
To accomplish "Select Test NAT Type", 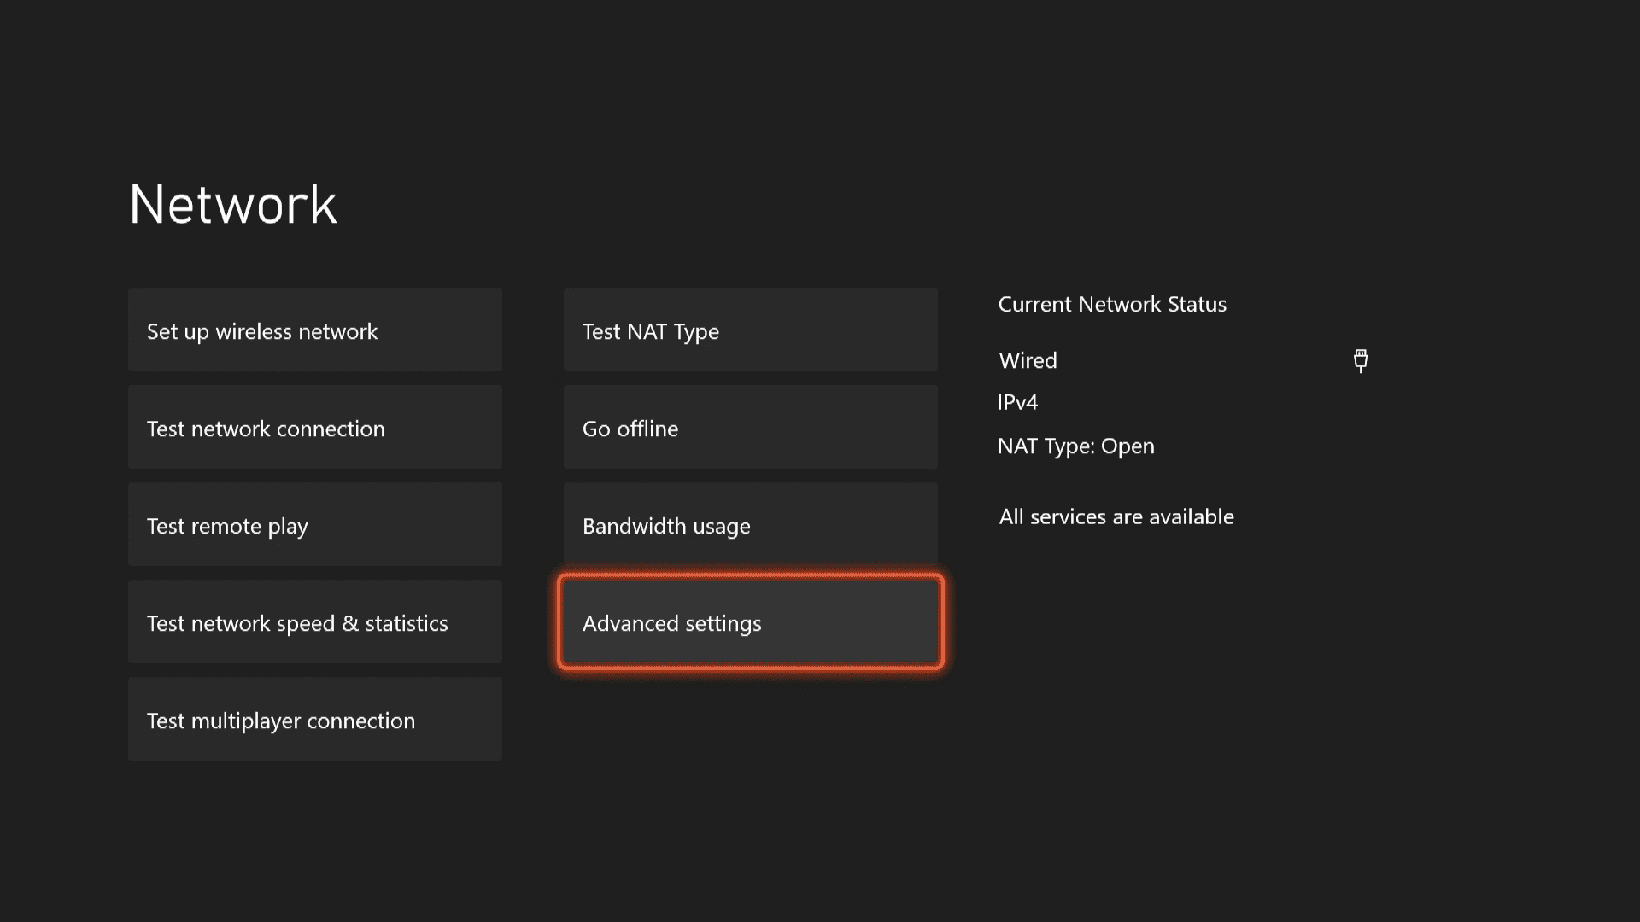I will [x=750, y=330].
